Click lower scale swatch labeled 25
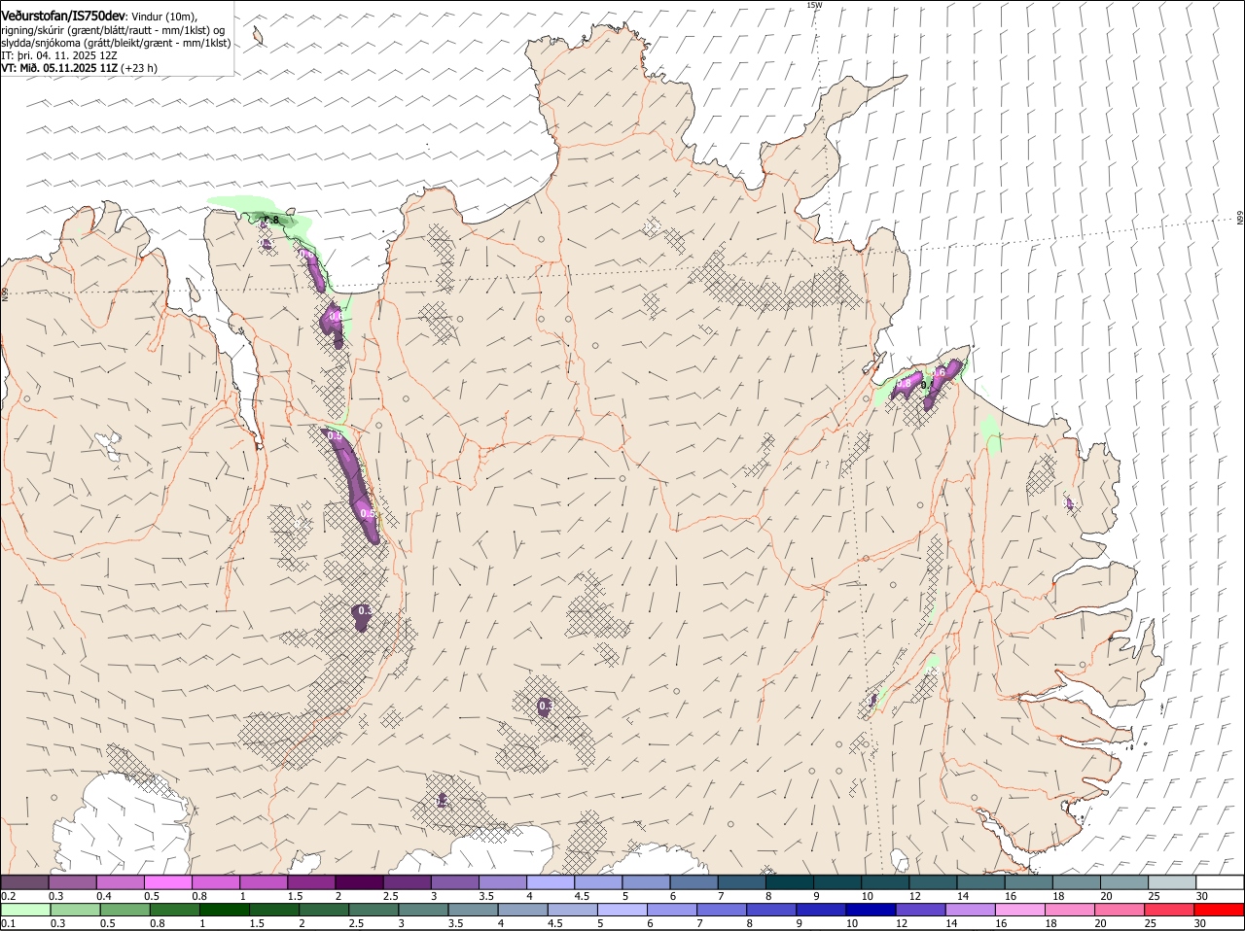 (1169, 910)
